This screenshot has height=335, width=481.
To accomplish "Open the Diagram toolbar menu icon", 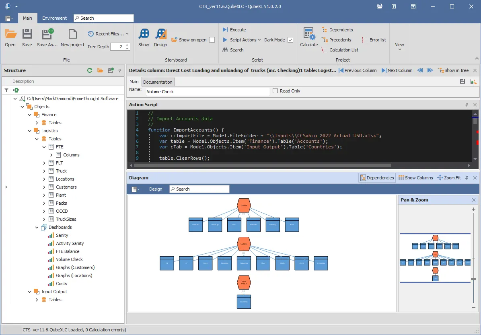I will click(135, 189).
